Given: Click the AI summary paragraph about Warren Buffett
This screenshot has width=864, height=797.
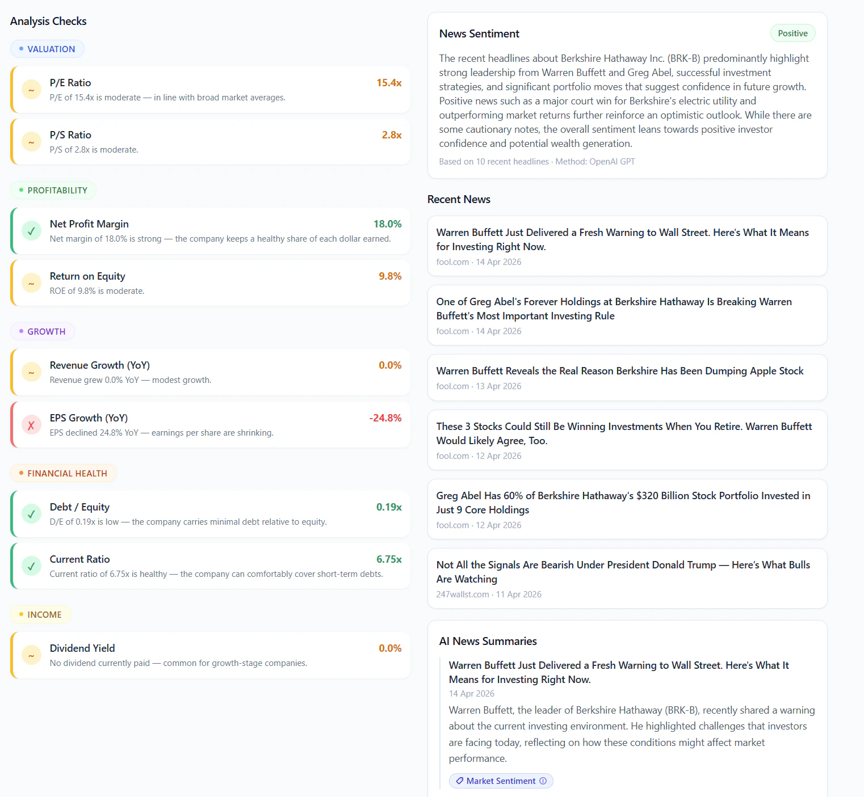Looking at the screenshot, I should pyautogui.click(x=632, y=734).
